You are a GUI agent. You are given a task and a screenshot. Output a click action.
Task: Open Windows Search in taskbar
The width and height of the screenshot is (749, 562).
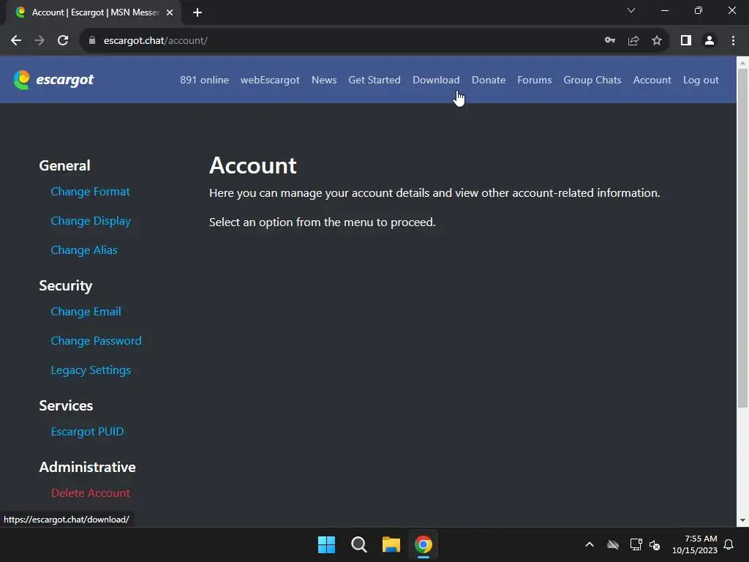tap(358, 544)
